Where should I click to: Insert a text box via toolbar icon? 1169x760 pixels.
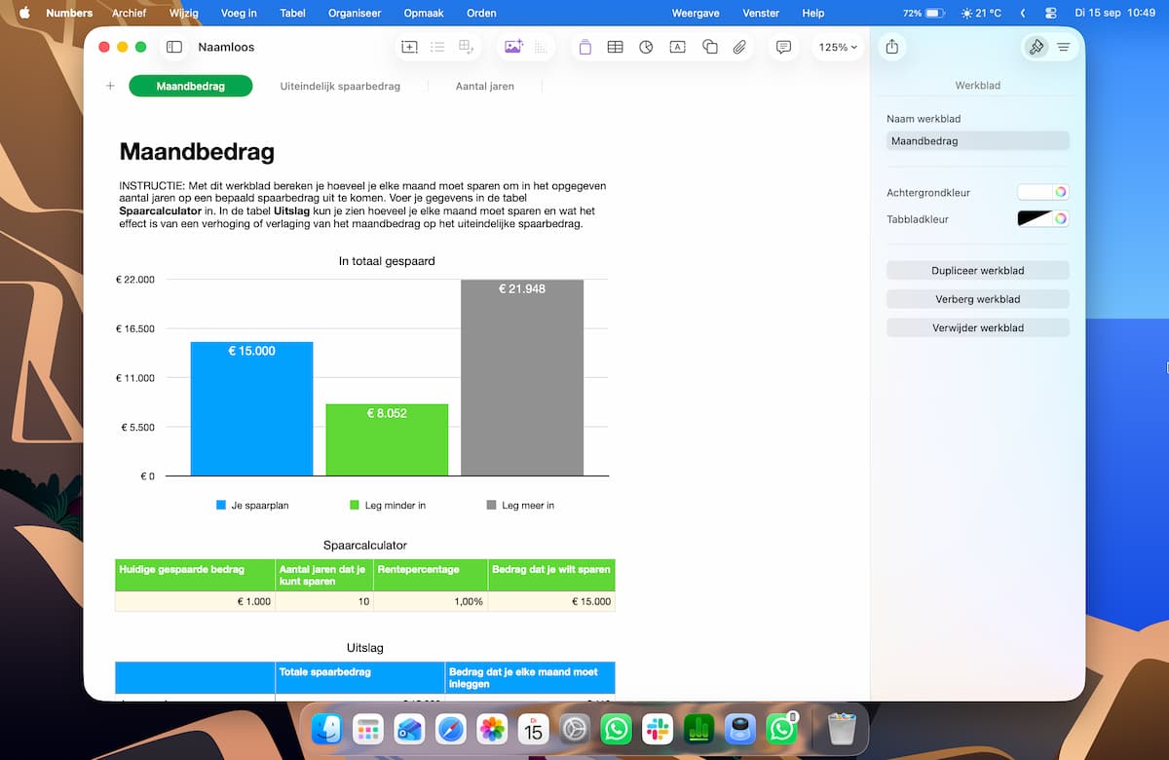677,47
